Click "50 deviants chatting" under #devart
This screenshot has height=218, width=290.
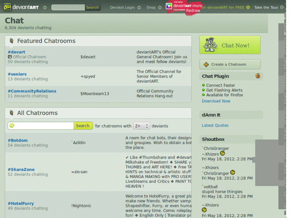pyautogui.click(x=28, y=61)
